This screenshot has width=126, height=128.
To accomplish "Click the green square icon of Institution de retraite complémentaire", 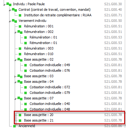I will tap(20, 15).
